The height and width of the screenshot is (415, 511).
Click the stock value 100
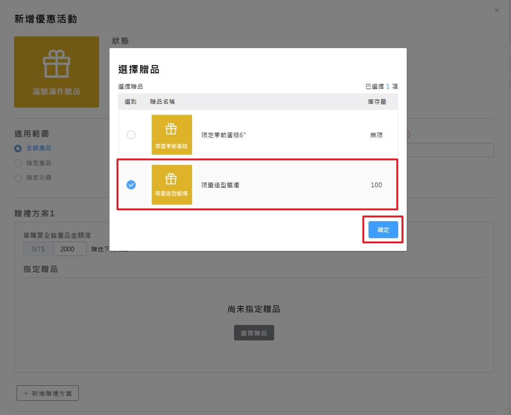(376, 185)
